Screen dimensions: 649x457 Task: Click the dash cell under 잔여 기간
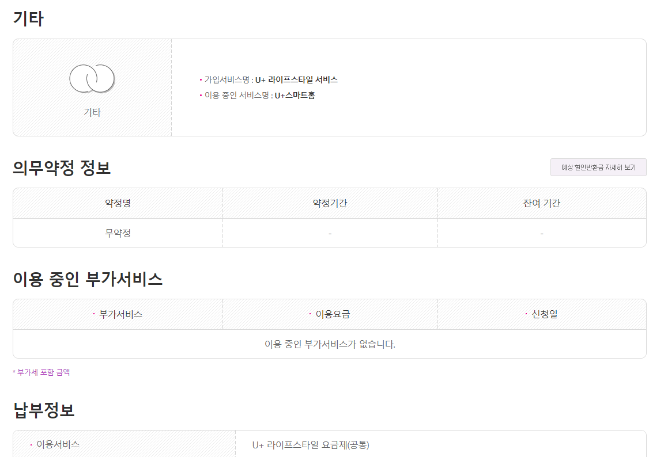point(541,233)
